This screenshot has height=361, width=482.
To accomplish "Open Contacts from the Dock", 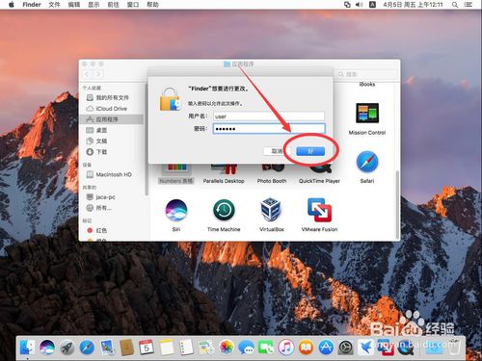I will 127,348.
